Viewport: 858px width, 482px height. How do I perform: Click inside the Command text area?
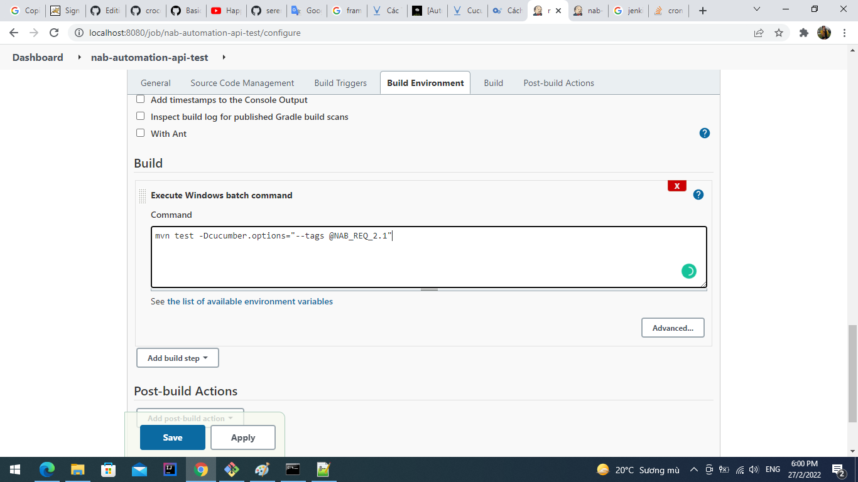[429, 257]
